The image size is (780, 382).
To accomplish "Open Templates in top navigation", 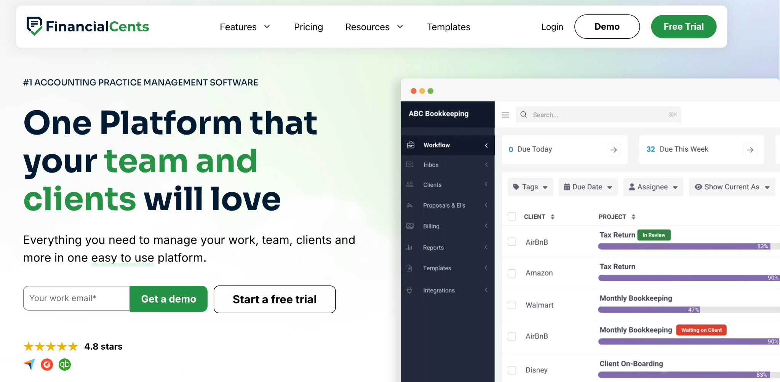I will click(449, 27).
